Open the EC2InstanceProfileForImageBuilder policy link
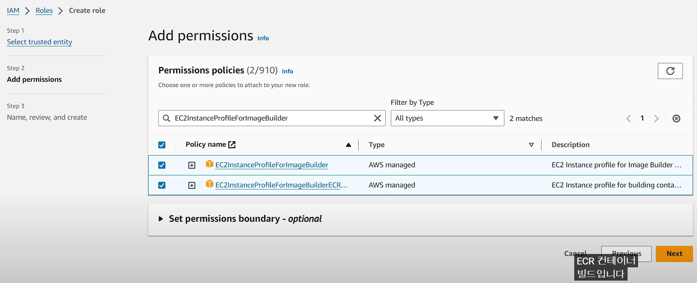Image resolution: width=697 pixels, height=283 pixels. (272, 165)
